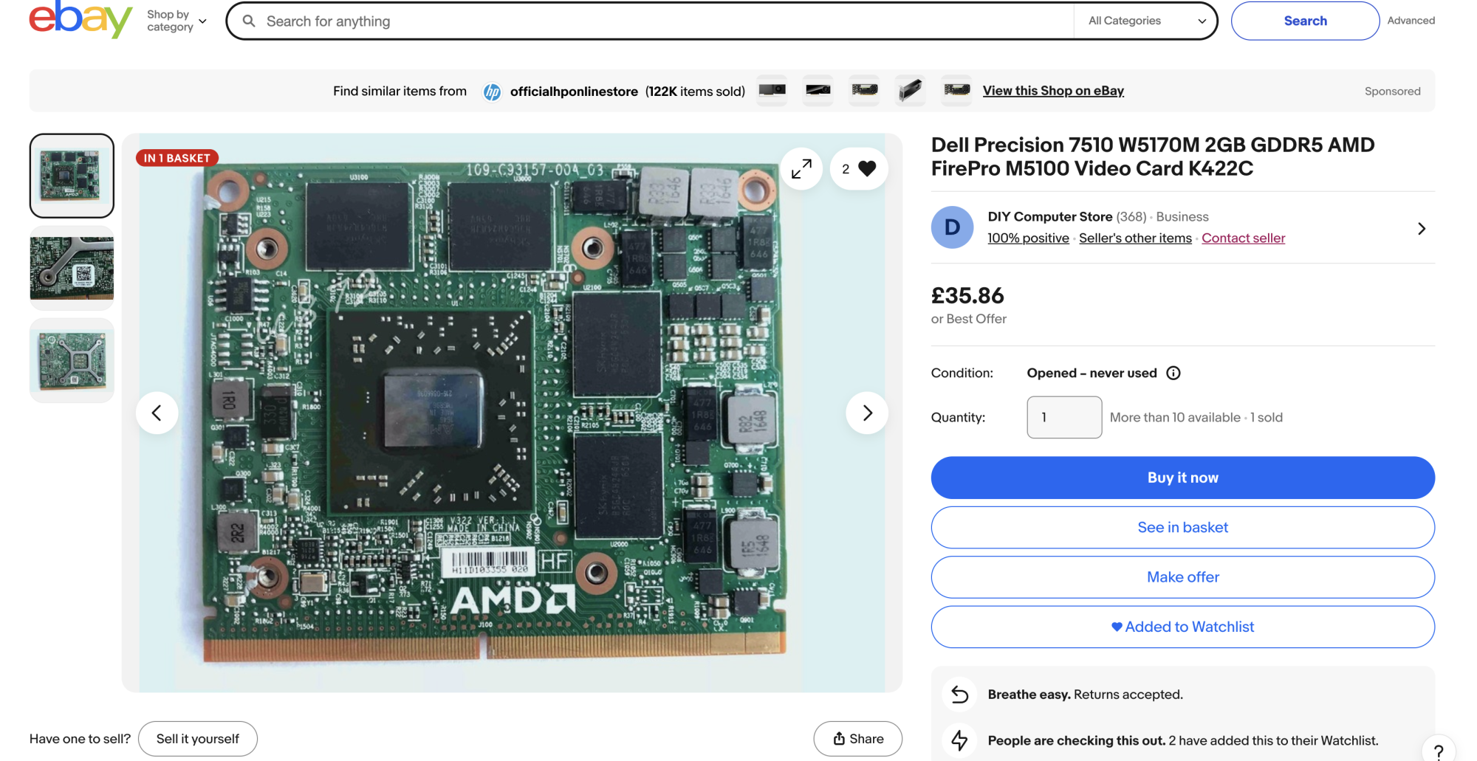Viewport: 1477px width, 761px height.
Task: Go to the previous product image
Action: click(157, 413)
